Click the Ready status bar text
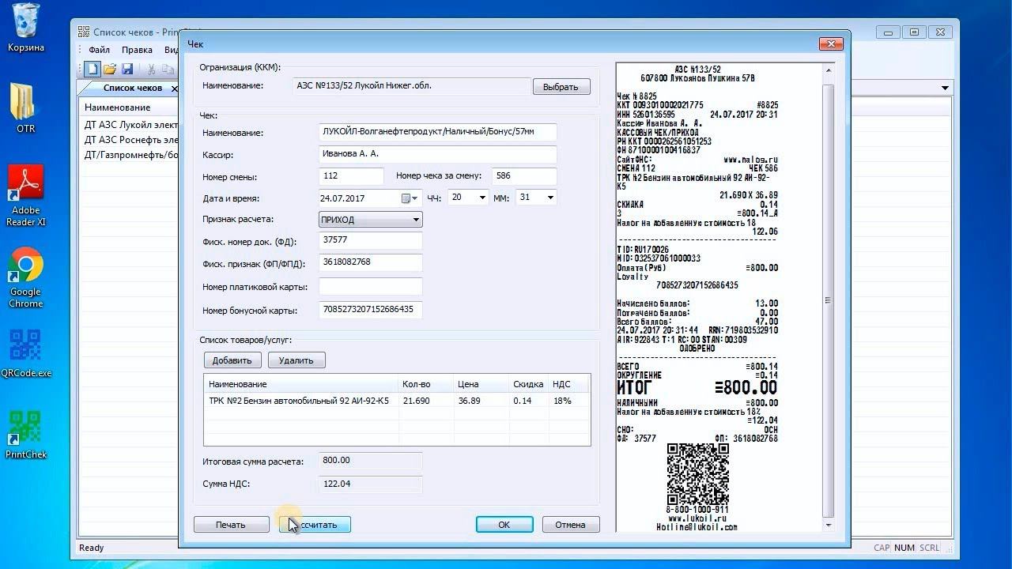Screen dimensions: 1012x569 click(91, 548)
